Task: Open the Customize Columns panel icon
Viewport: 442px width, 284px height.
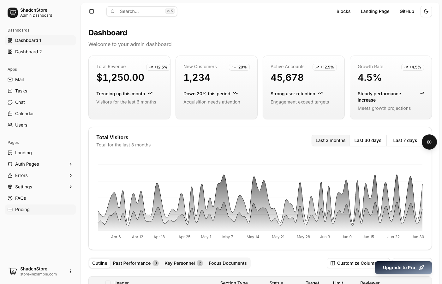Action: click(333, 263)
